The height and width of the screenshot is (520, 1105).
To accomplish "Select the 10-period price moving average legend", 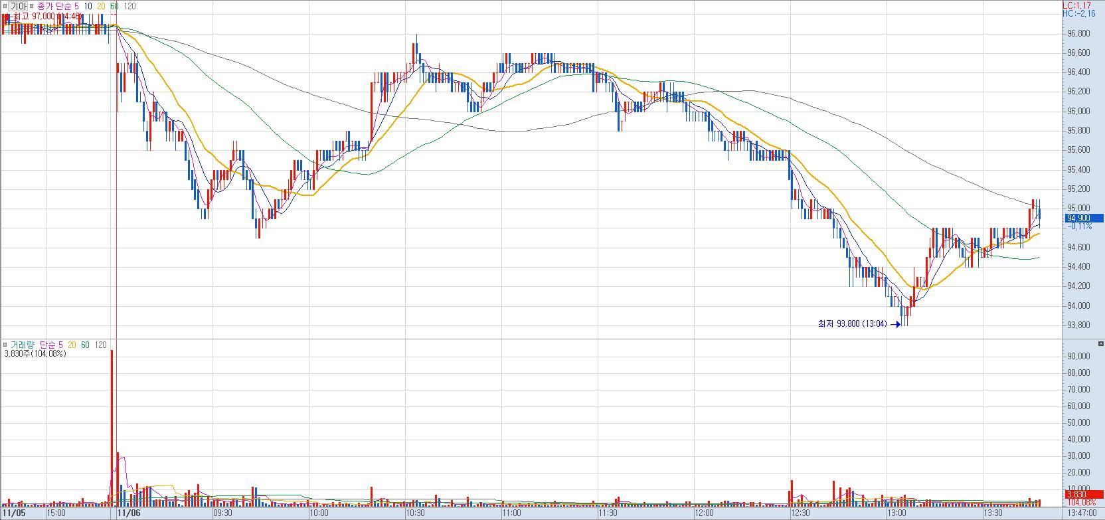I will point(88,6).
